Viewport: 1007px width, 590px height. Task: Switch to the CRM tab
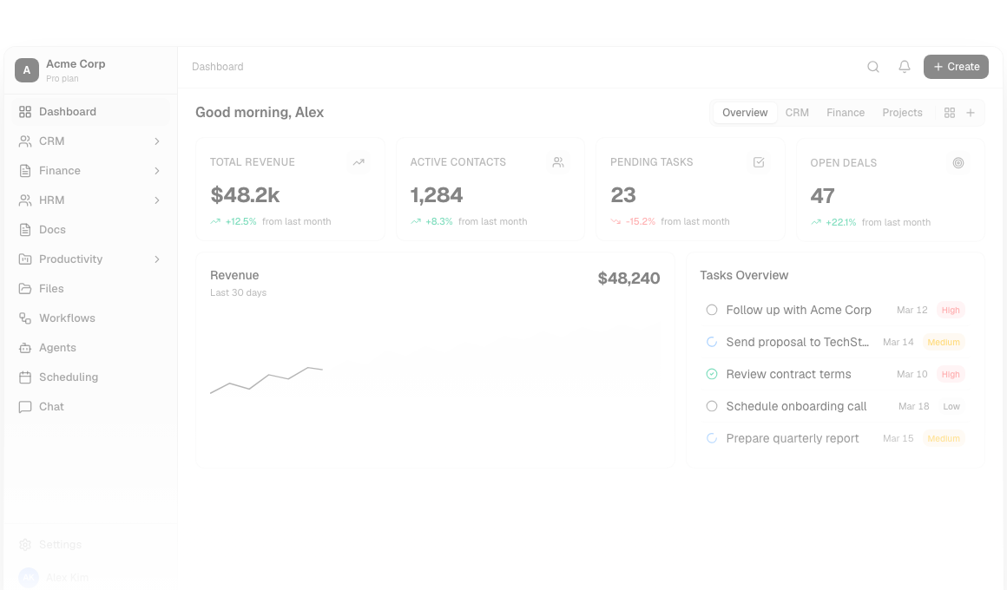coord(797,112)
